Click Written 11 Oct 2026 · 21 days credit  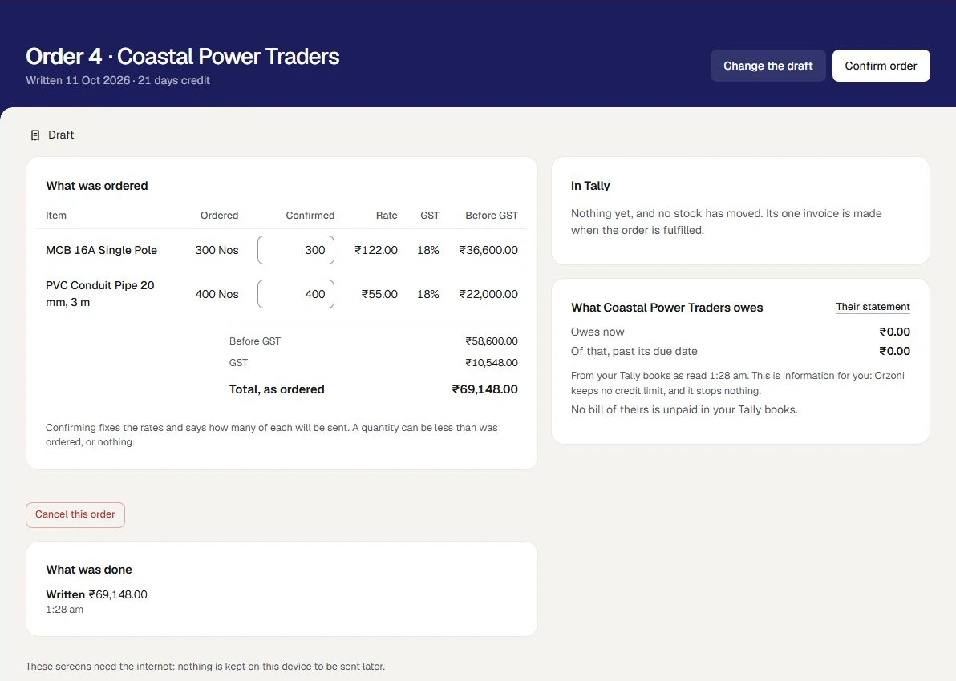118,80
